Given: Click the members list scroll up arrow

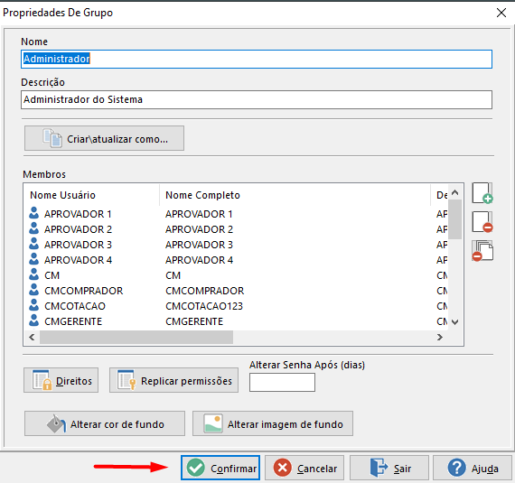Looking at the screenshot, I should (454, 192).
